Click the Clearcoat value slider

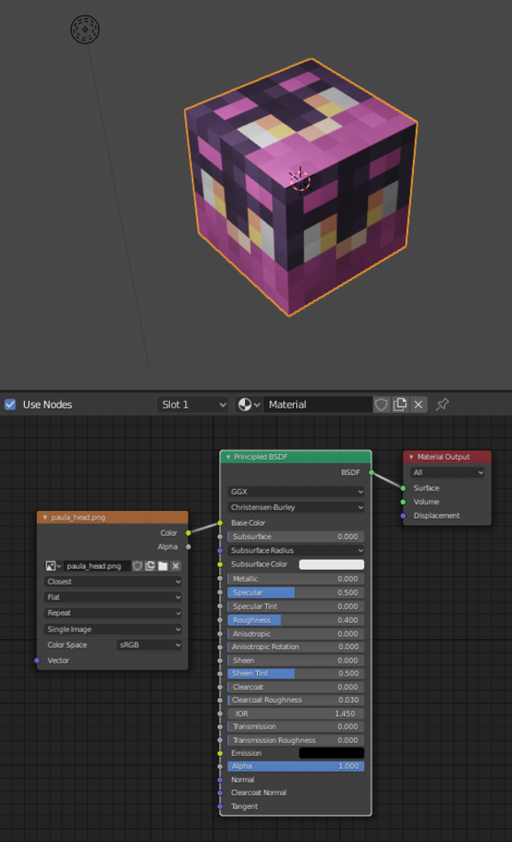[296, 687]
